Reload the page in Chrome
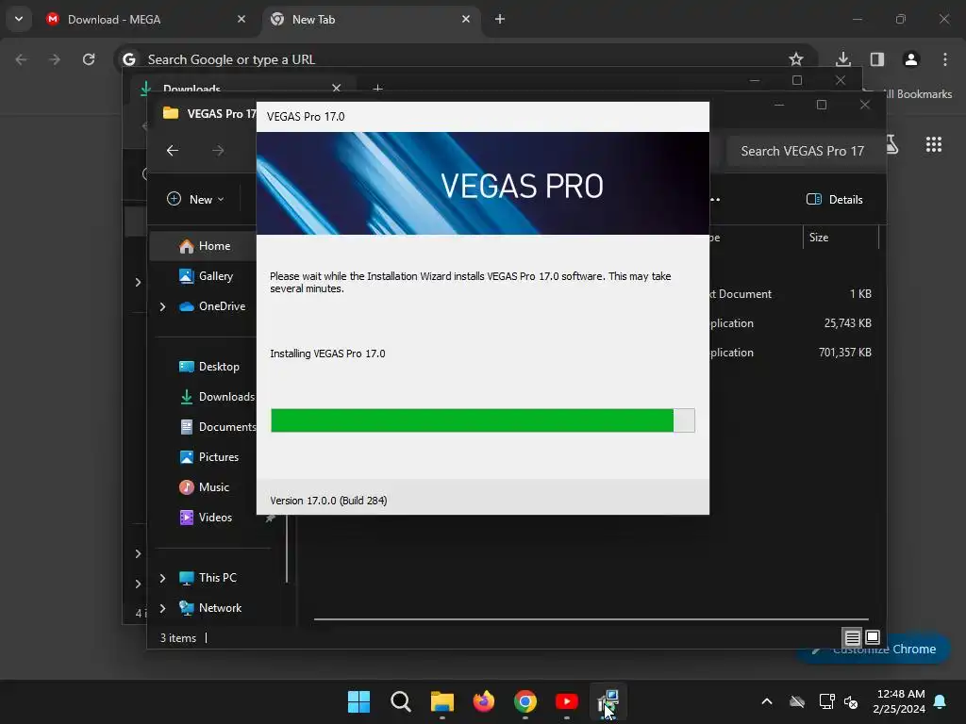Viewport: 966px width, 724px height. point(89,59)
